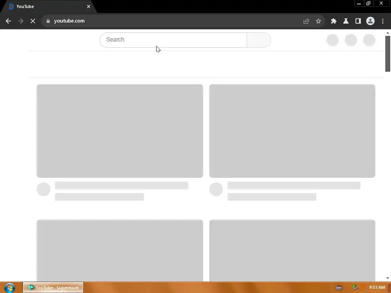Focus the YouTube Search field

173,40
